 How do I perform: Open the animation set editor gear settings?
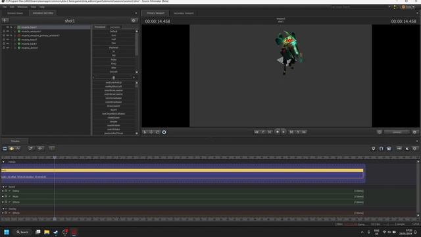click(134, 20)
